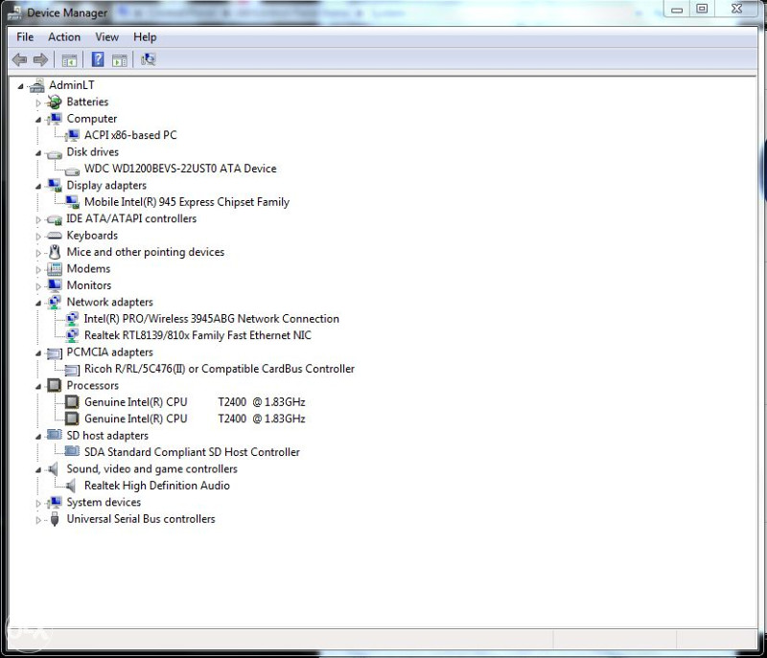The image size is (767, 658).
Task: Open the Action menu
Action: (x=64, y=37)
